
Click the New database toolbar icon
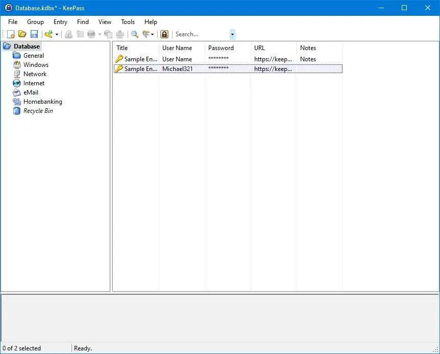[11, 34]
